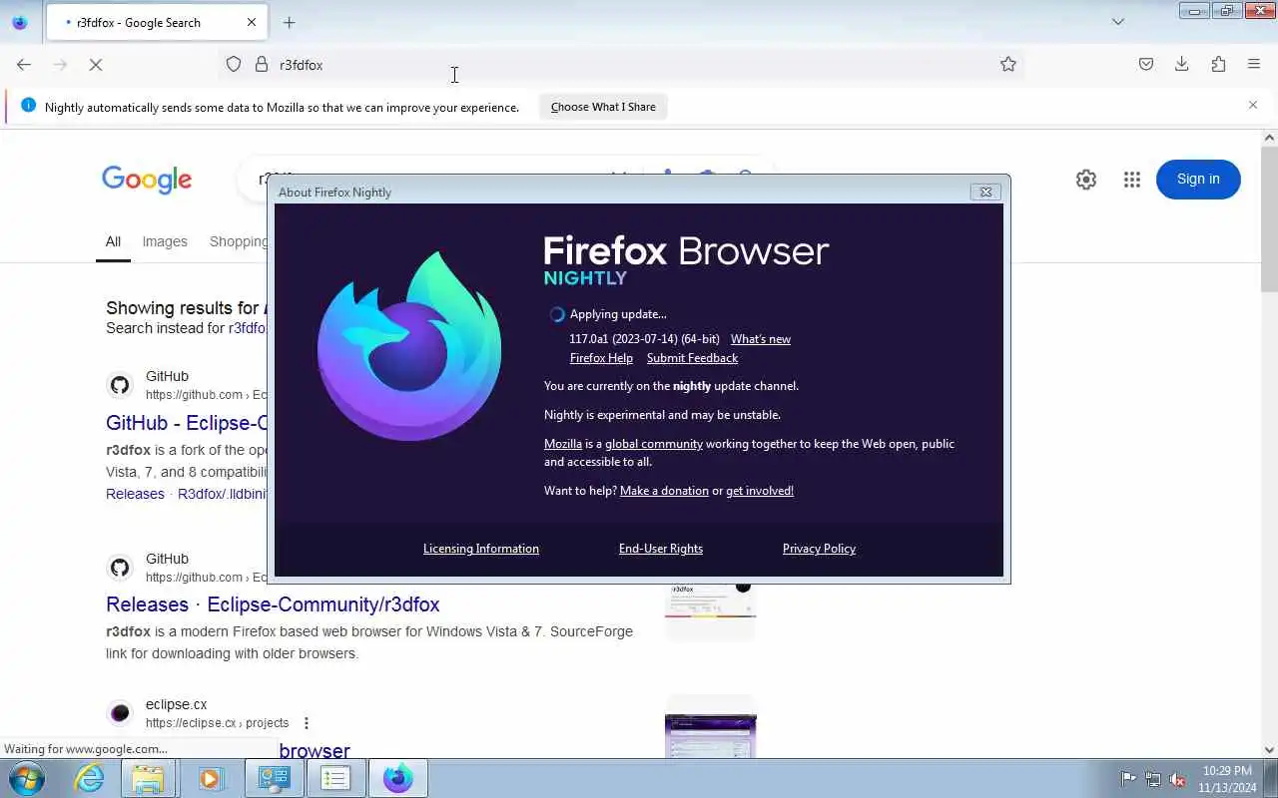Open the Windows Start menu

point(26,778)
